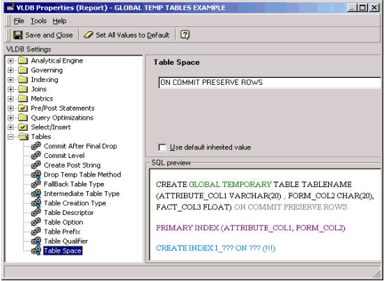Image resolution: width=384 pixels, height=281 pixels.
Task: Open the Help menu
Action: pos(59,21)
